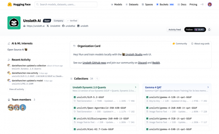
Task: Click the Collections section list icon
Action: pos(71,79)
